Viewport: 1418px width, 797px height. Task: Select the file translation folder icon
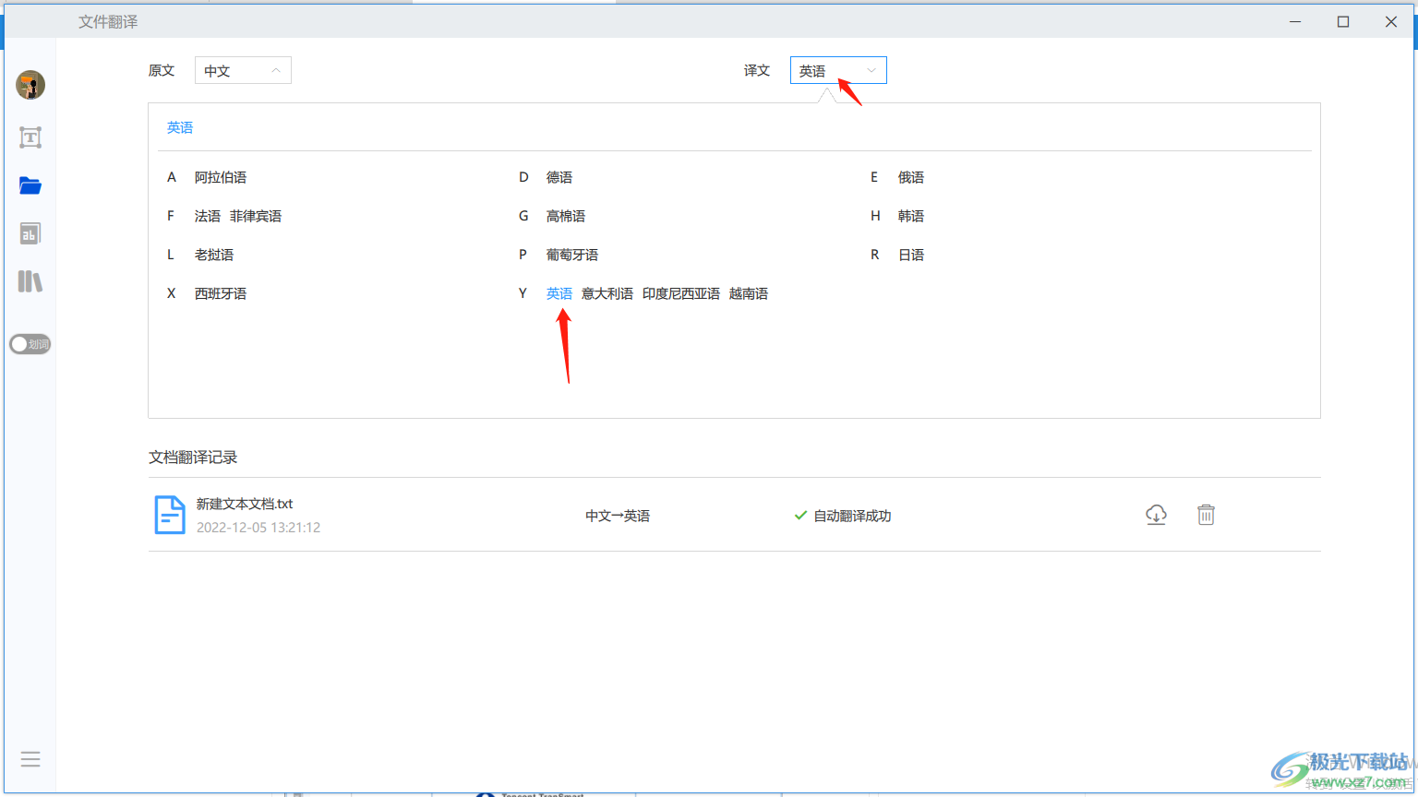point(30,185)
